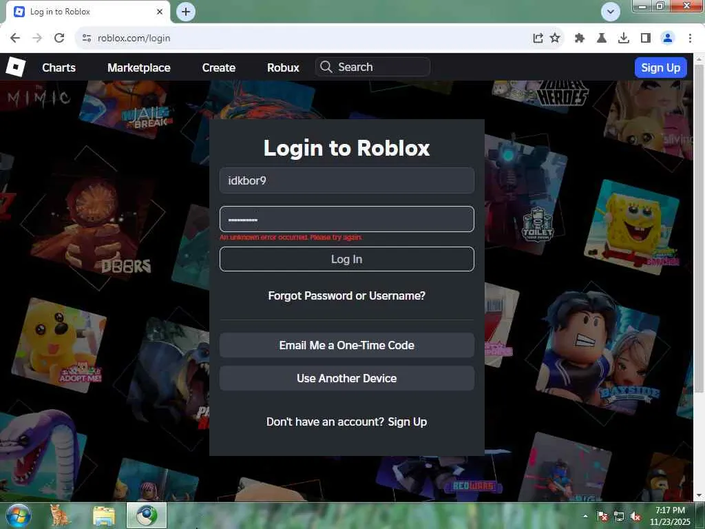Open the Create nav item
705x529 pixels.
219,68
